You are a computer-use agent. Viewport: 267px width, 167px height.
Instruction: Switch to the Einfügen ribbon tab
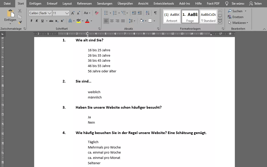[35, 4]
